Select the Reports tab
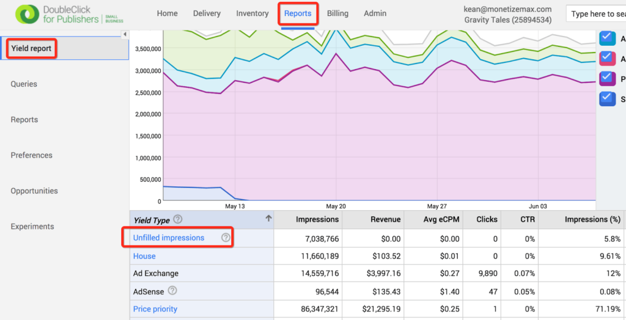This screenshot has height=320, width=626. pos(298,13)
